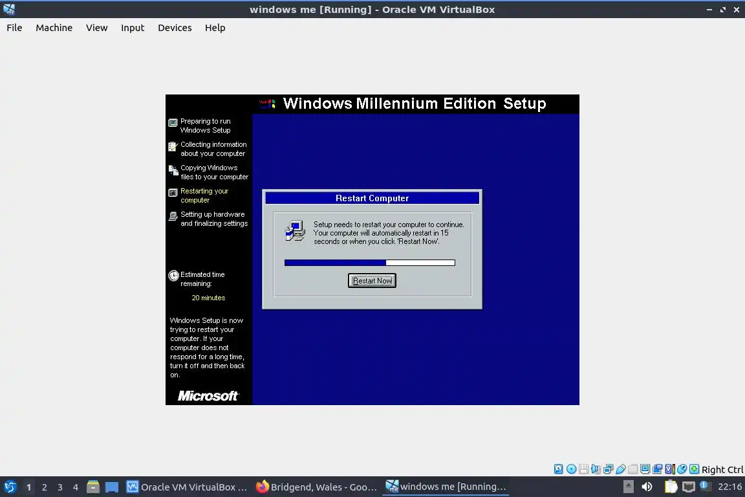
Task: Click the Windows Millennium Edition Setup heading
Action: (415, 103)
